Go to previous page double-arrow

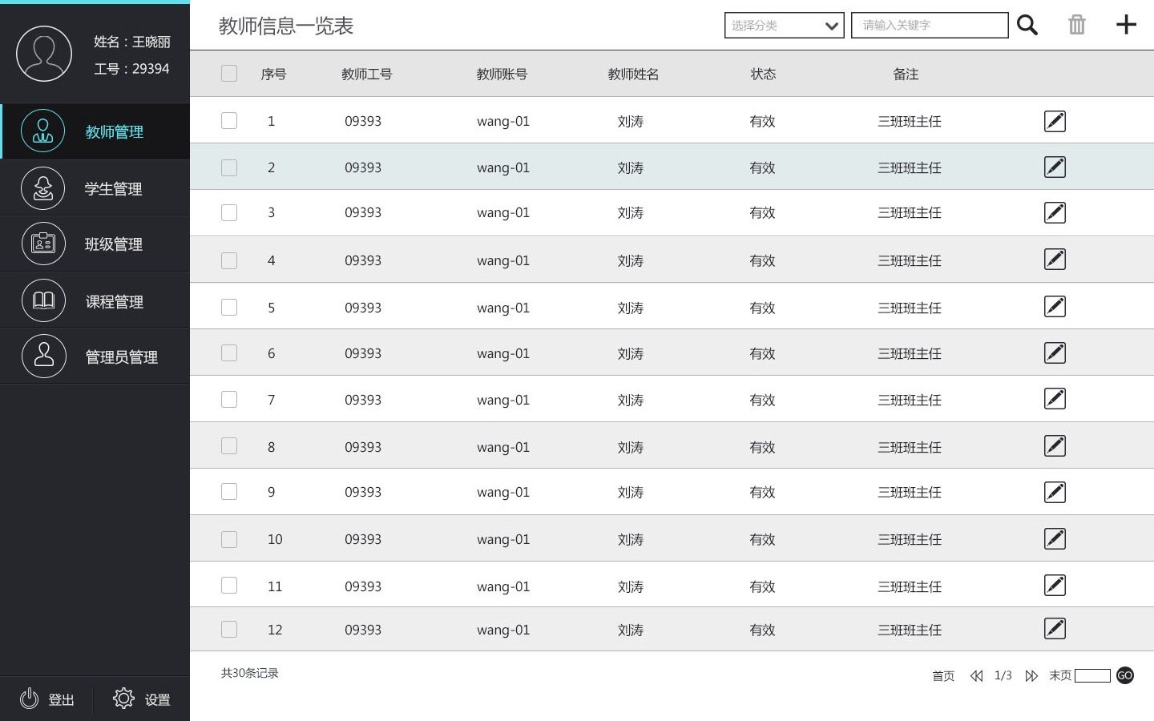pos(976,676)
